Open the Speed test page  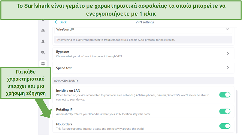(143, 68)
